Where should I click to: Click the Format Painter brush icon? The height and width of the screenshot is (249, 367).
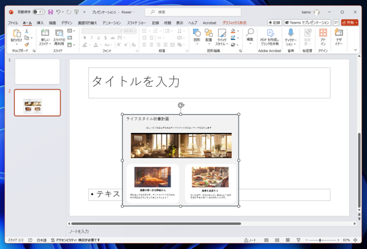pyautogui.click(x=27, y=44)
